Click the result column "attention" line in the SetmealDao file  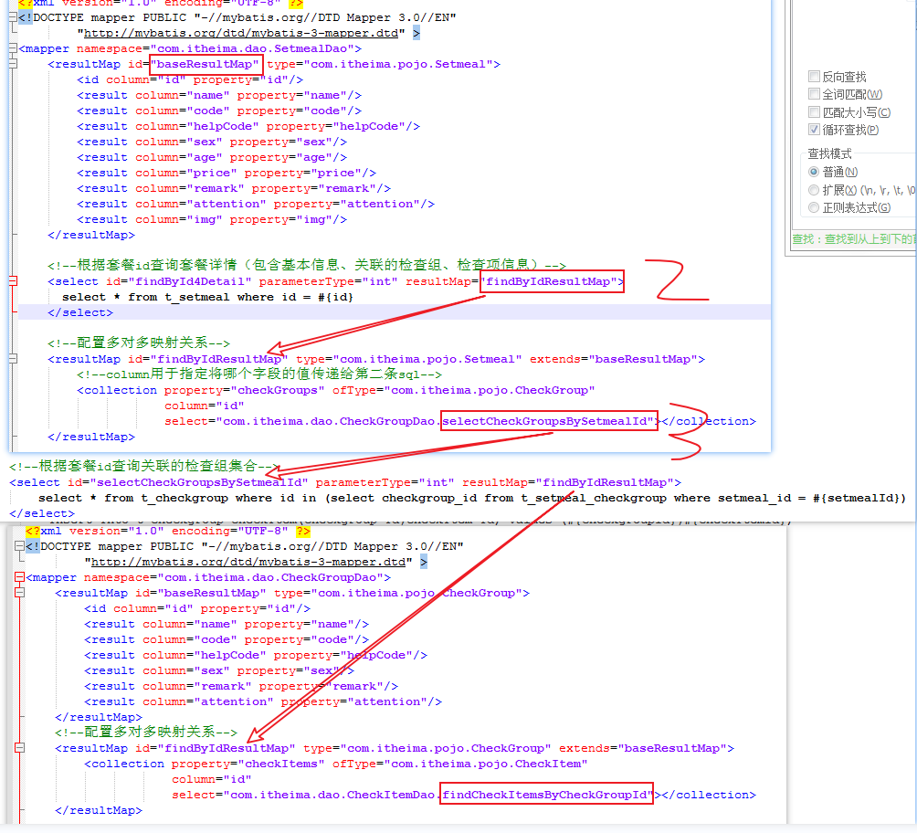(256, 205)
